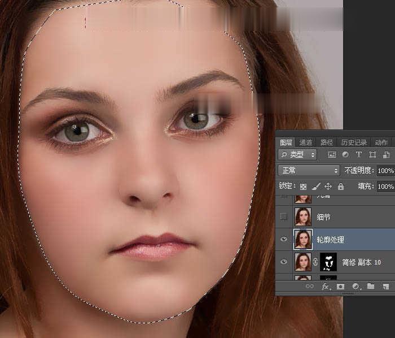Click lock transparent pixels icon
This screenshot has height=338, width=395.
coord(304,187)
